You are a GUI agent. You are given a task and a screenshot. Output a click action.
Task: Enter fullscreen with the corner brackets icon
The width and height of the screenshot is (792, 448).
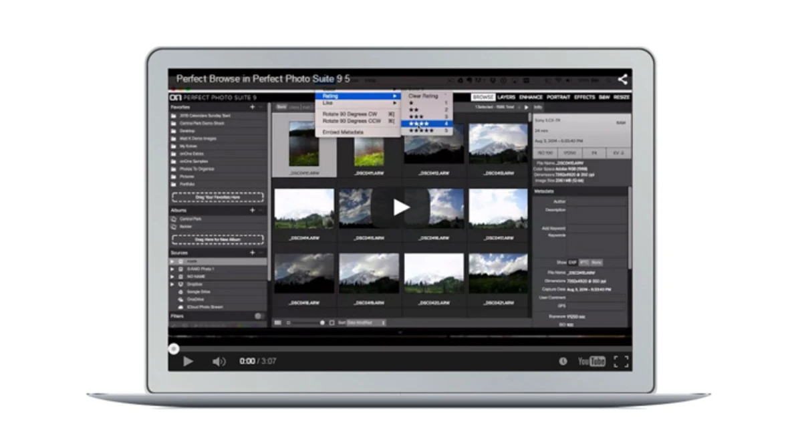tap(622, 361)
